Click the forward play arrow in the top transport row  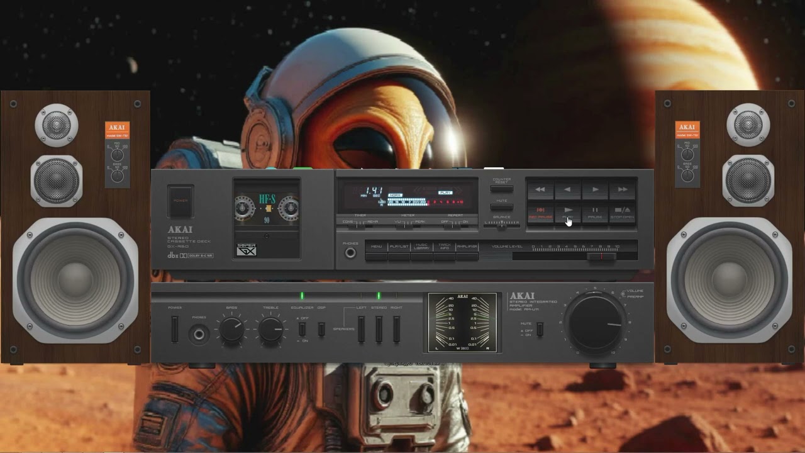pos(595,189)
